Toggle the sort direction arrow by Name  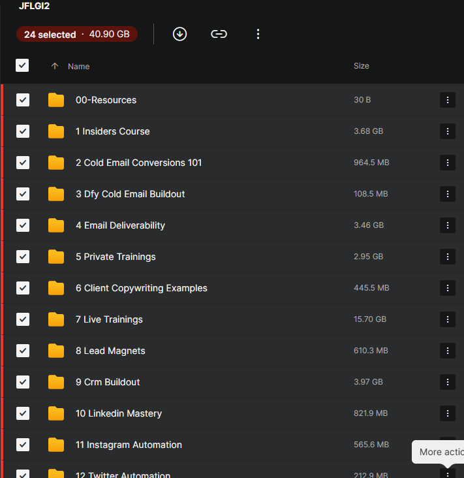coord(55,66)
